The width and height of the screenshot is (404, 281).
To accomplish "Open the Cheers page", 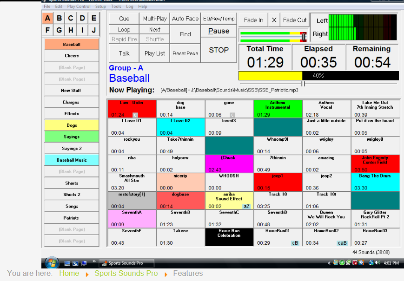I will click(72, 56).
